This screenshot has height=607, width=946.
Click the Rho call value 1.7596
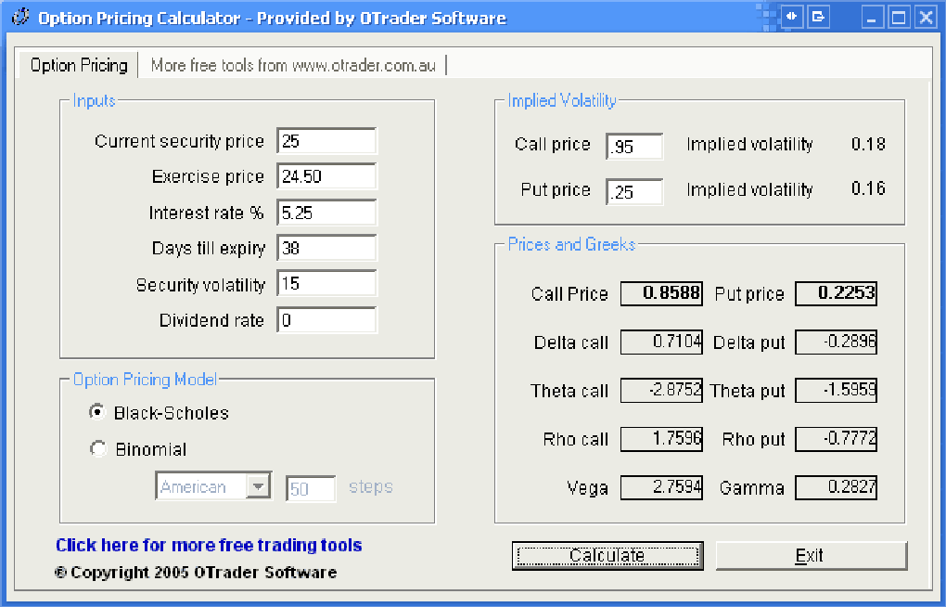tap(661, 438)
